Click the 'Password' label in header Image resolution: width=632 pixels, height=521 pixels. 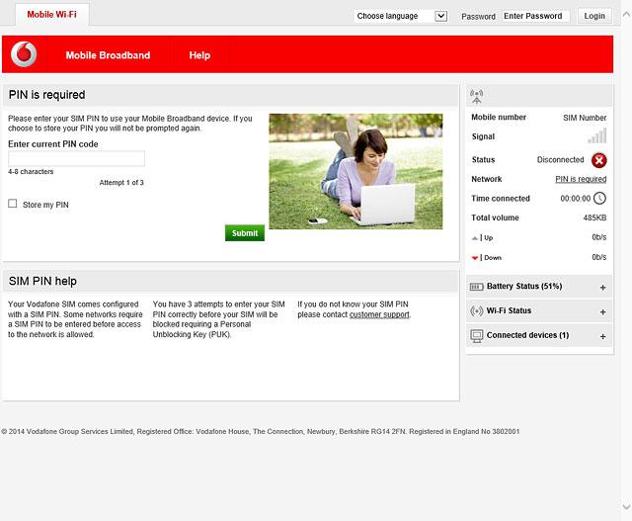point(478,17)
